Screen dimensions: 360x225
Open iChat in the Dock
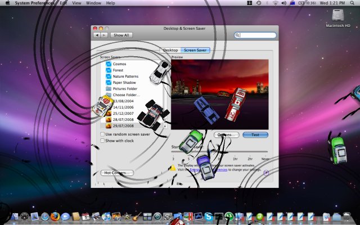[x=65, y=216]
